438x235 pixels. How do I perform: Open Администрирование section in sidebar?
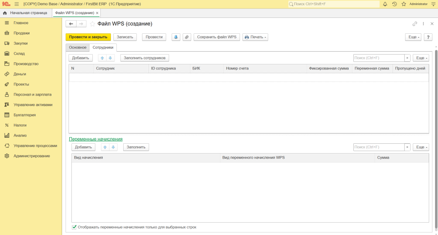pyautogui.click(x=31, y=156)
